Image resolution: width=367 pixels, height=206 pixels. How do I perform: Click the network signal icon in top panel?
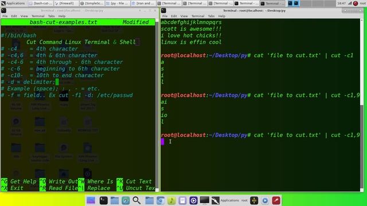tap(350, 3)
